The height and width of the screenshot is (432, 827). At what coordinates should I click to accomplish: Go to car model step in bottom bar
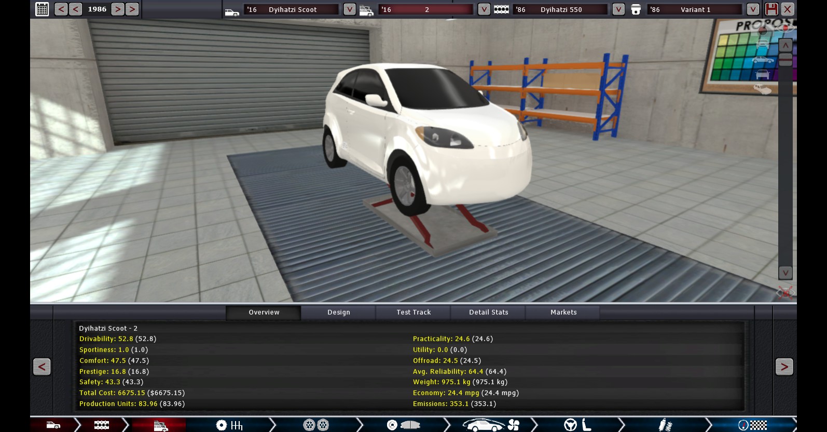[x=53, y=425]
